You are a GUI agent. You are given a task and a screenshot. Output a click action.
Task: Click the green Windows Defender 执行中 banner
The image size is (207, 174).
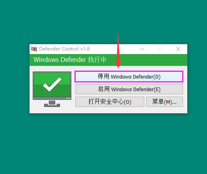point(108,60)
